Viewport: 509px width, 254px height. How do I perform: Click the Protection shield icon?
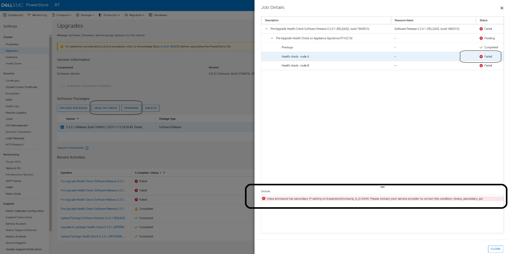(100, 15)
